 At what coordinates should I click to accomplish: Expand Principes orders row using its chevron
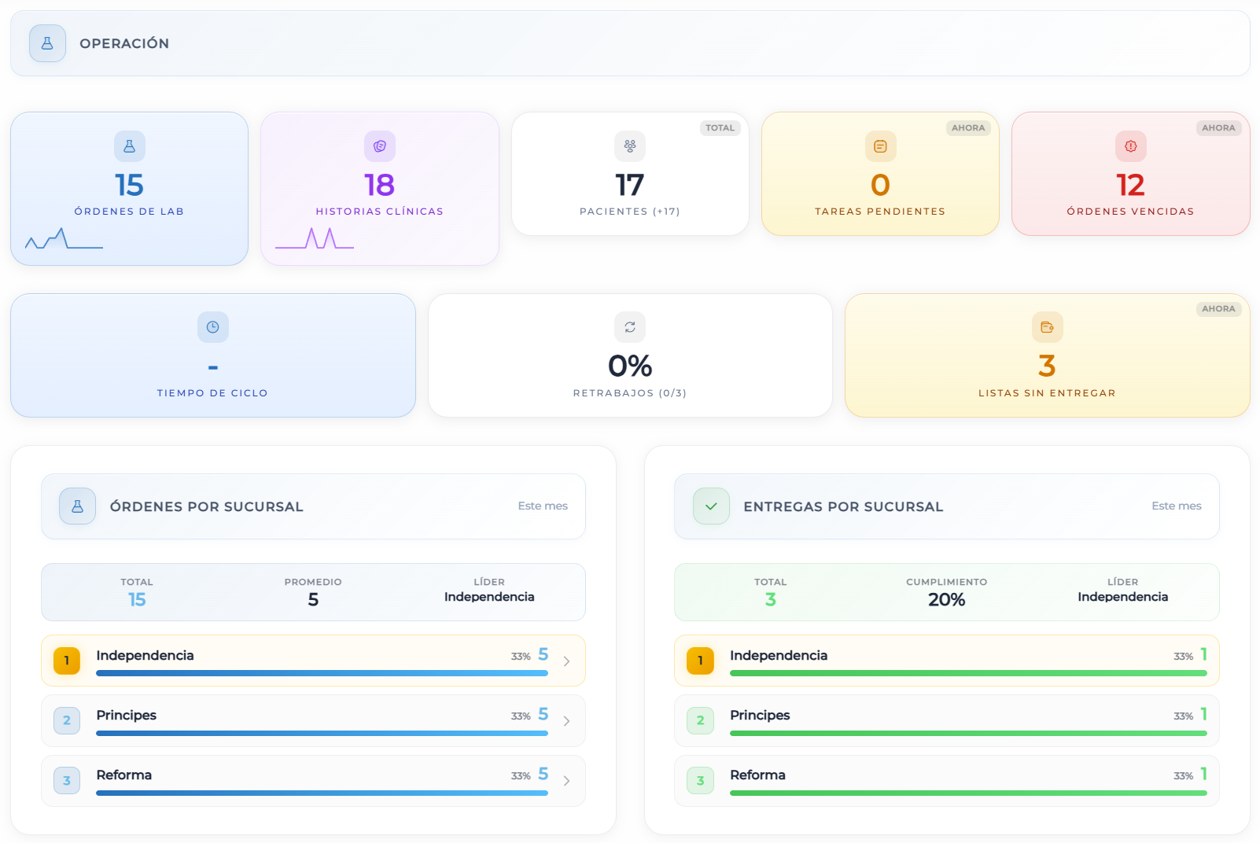tap(566, 721)
